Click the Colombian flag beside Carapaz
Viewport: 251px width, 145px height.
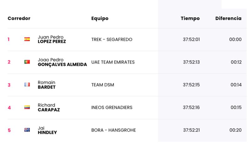pyautogui.click(x=27, y=107)
